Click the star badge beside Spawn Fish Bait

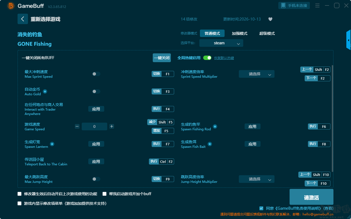pyautogui.click(x=210, y=144)
